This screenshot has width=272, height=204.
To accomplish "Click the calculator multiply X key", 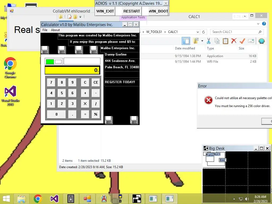I will [85, 104].
